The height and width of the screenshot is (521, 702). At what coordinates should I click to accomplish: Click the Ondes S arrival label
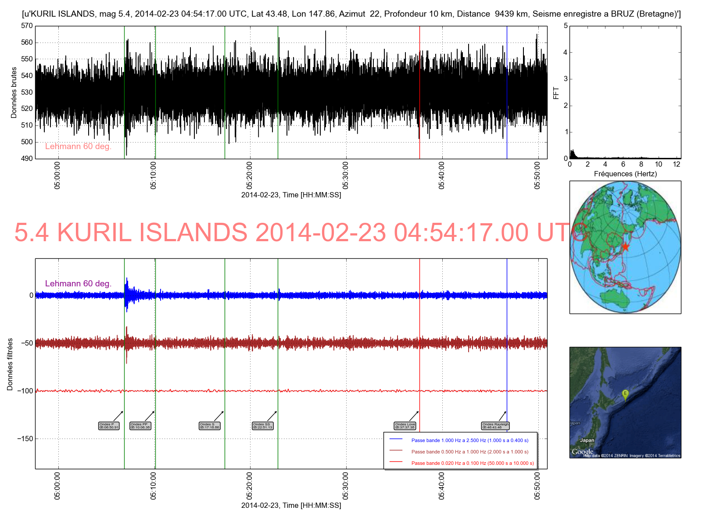click(209, 426)
